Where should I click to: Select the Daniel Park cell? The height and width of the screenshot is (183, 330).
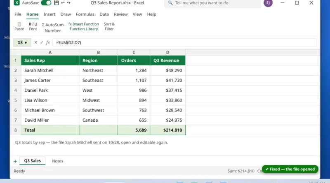pyautogui.click(x=50, y=90)
